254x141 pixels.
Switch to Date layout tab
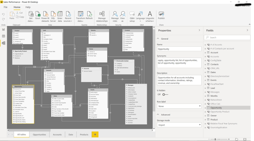pos(71,134)
